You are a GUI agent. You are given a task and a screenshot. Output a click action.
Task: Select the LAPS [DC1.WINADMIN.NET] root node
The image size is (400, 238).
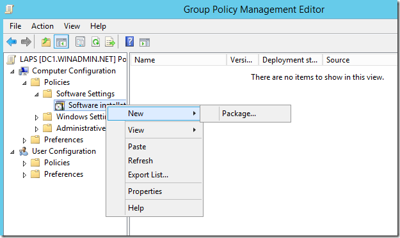[73, 59]
